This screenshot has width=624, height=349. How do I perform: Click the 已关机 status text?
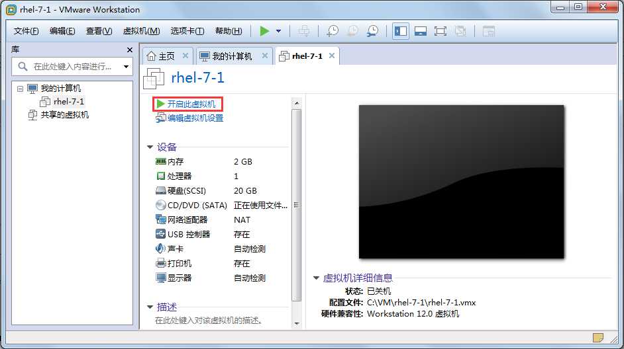click(379, 291)
